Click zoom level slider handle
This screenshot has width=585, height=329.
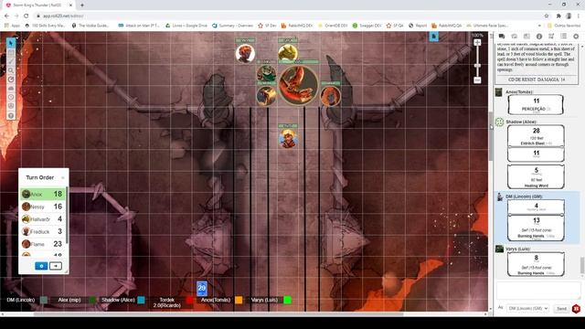click(x=477, y=66)
